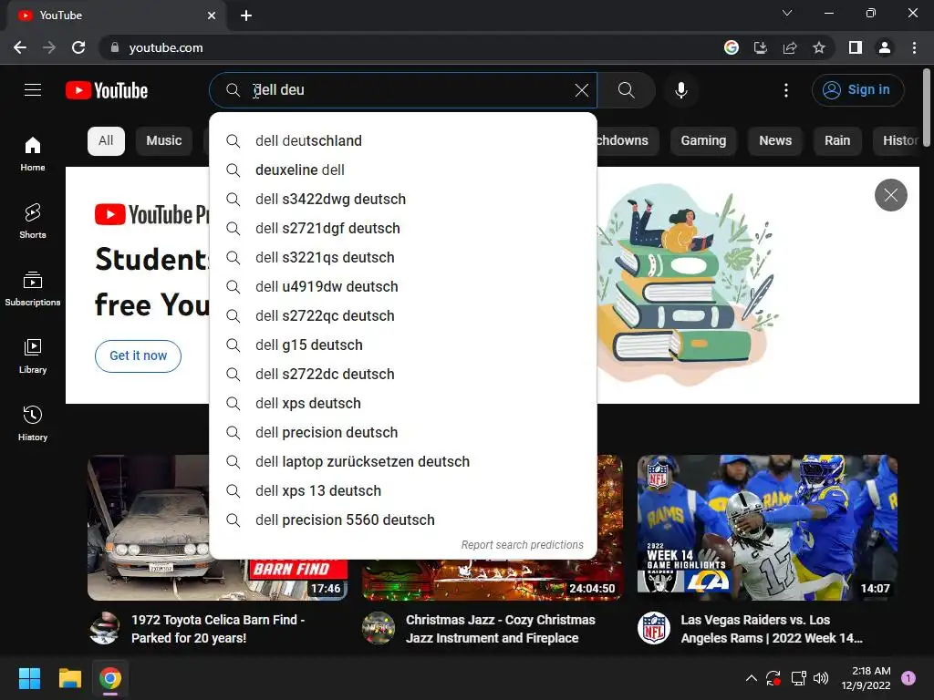934x700 pixels.
Task: Choose suggestion 'dell s3422dwg deutsch'
Action: coord(403,200)
